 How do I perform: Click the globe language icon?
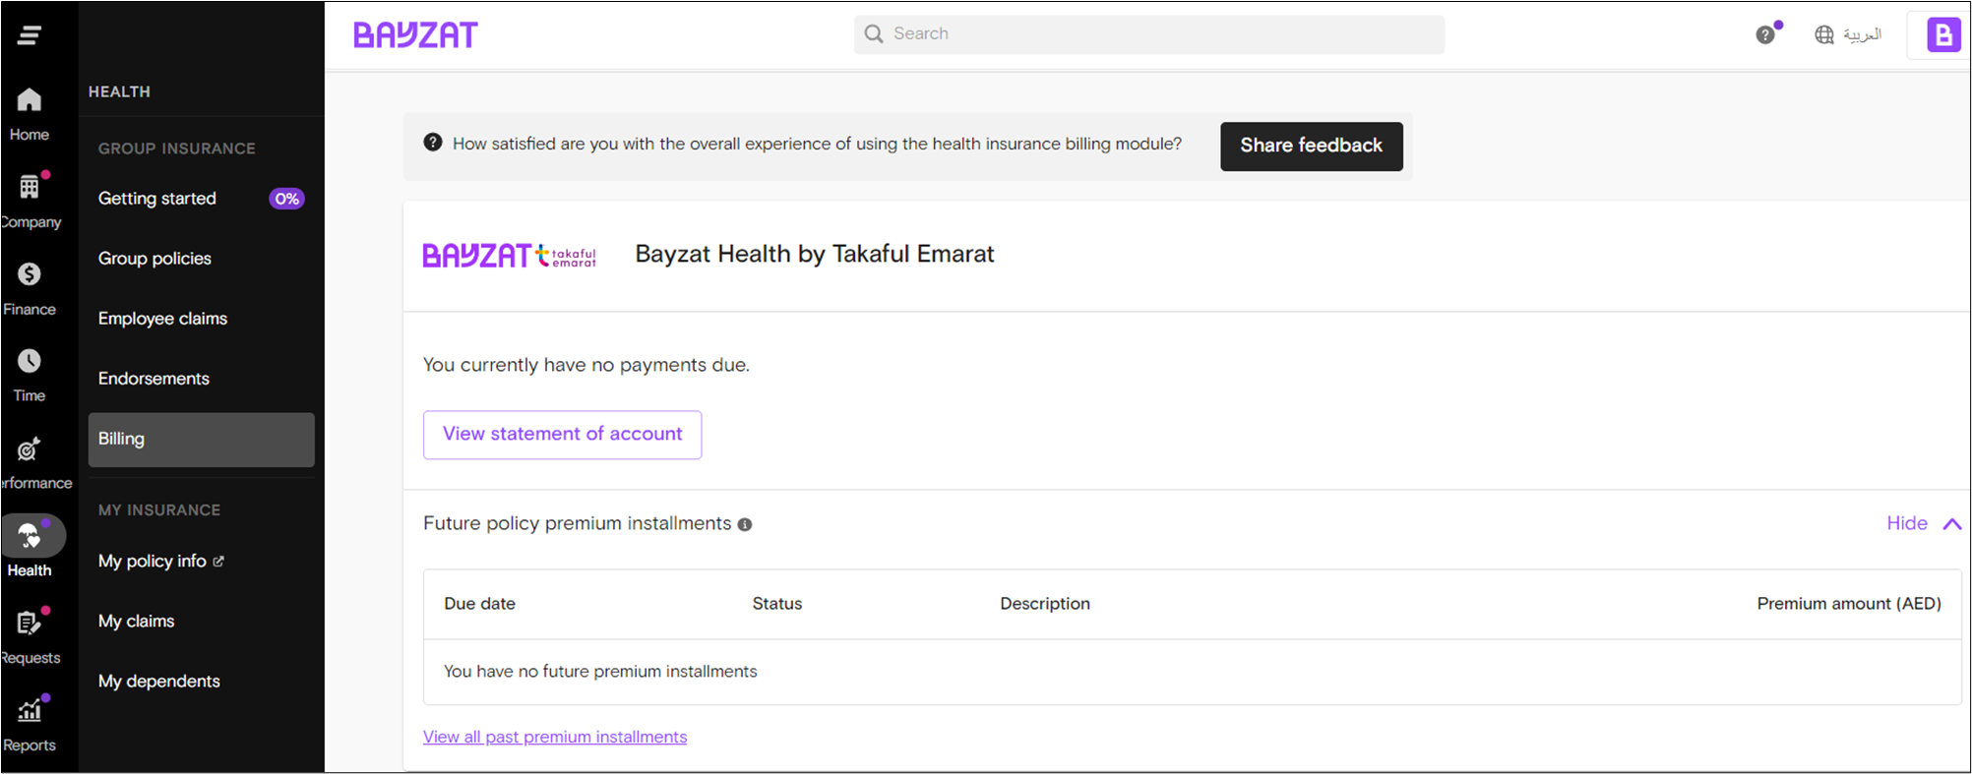[1824, 35]
